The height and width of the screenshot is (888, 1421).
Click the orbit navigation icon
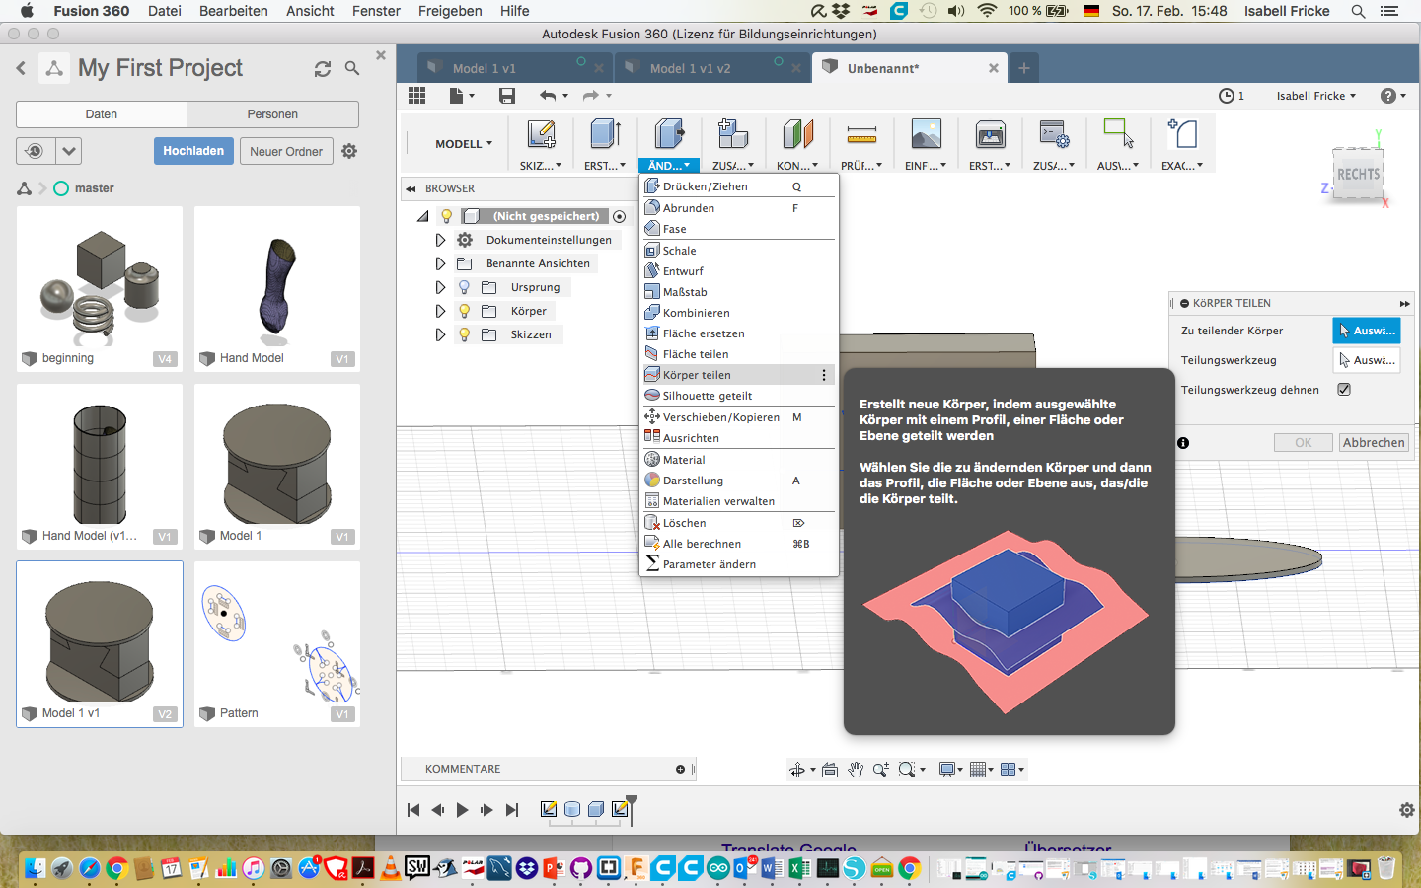(x=797, y=770)
